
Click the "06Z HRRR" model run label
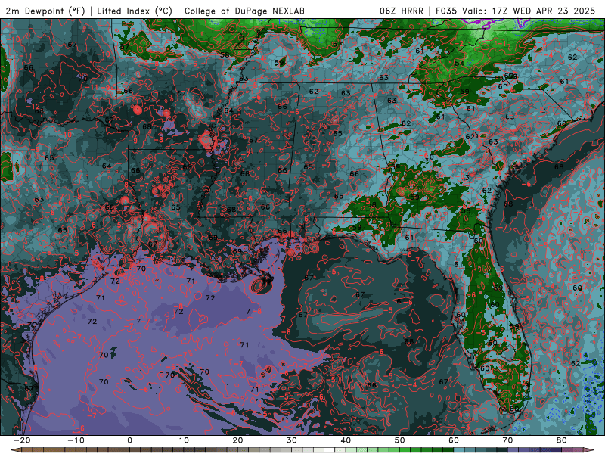[x=402, y=11]
